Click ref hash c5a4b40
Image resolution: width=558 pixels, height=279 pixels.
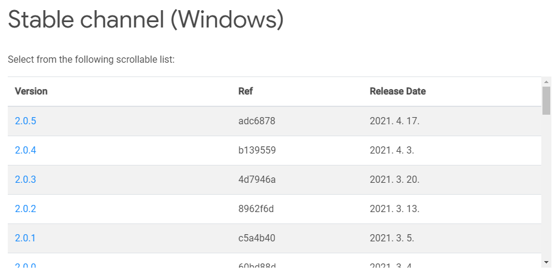[x=256, y=238]
